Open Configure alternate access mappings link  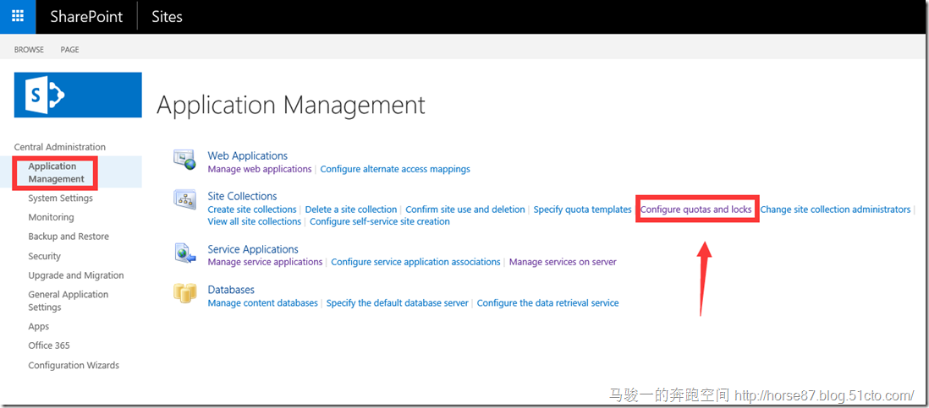395,169
